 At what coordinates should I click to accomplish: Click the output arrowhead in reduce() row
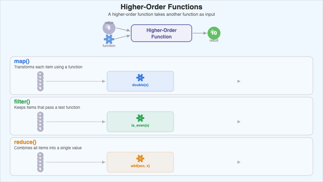coord(239,162)
